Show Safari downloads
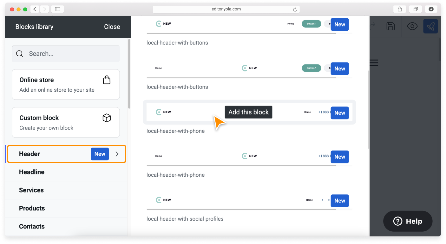The width and height of the screenshot is (446, 244). (431, 9)
